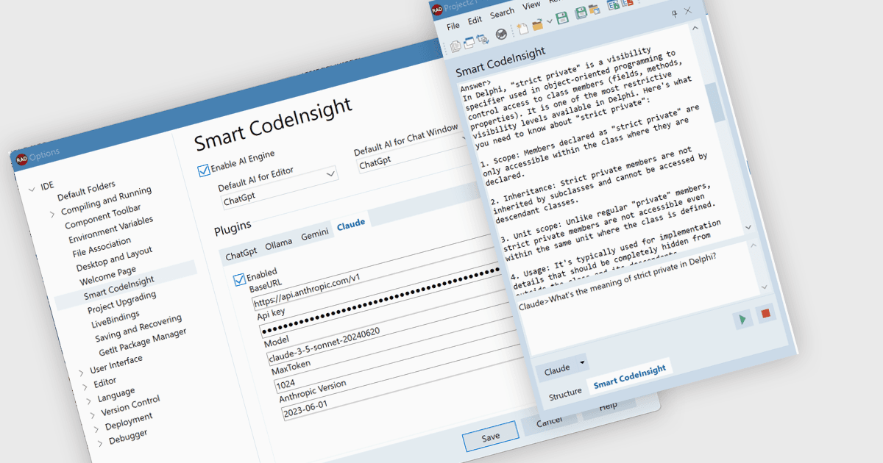This screenshot has height=463, width=883.
Task: Select File Association tree item
Action: pos(102,246)
